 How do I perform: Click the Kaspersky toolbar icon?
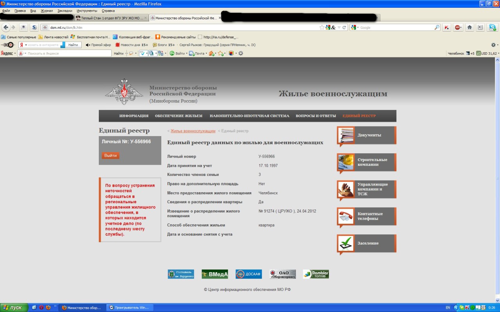(x=447, y=27)
